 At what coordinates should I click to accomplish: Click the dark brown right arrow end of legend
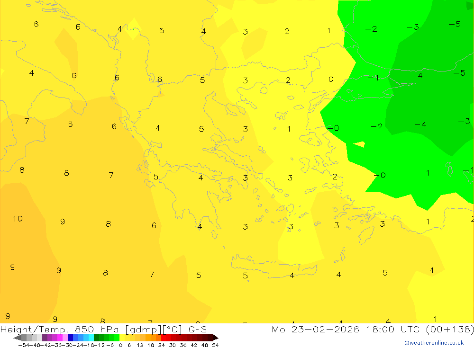click(216, 338)
